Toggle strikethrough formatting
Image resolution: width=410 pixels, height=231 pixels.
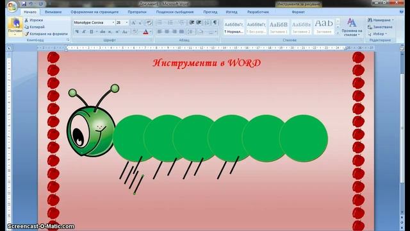pyautogui.click(x=102, y=31)
